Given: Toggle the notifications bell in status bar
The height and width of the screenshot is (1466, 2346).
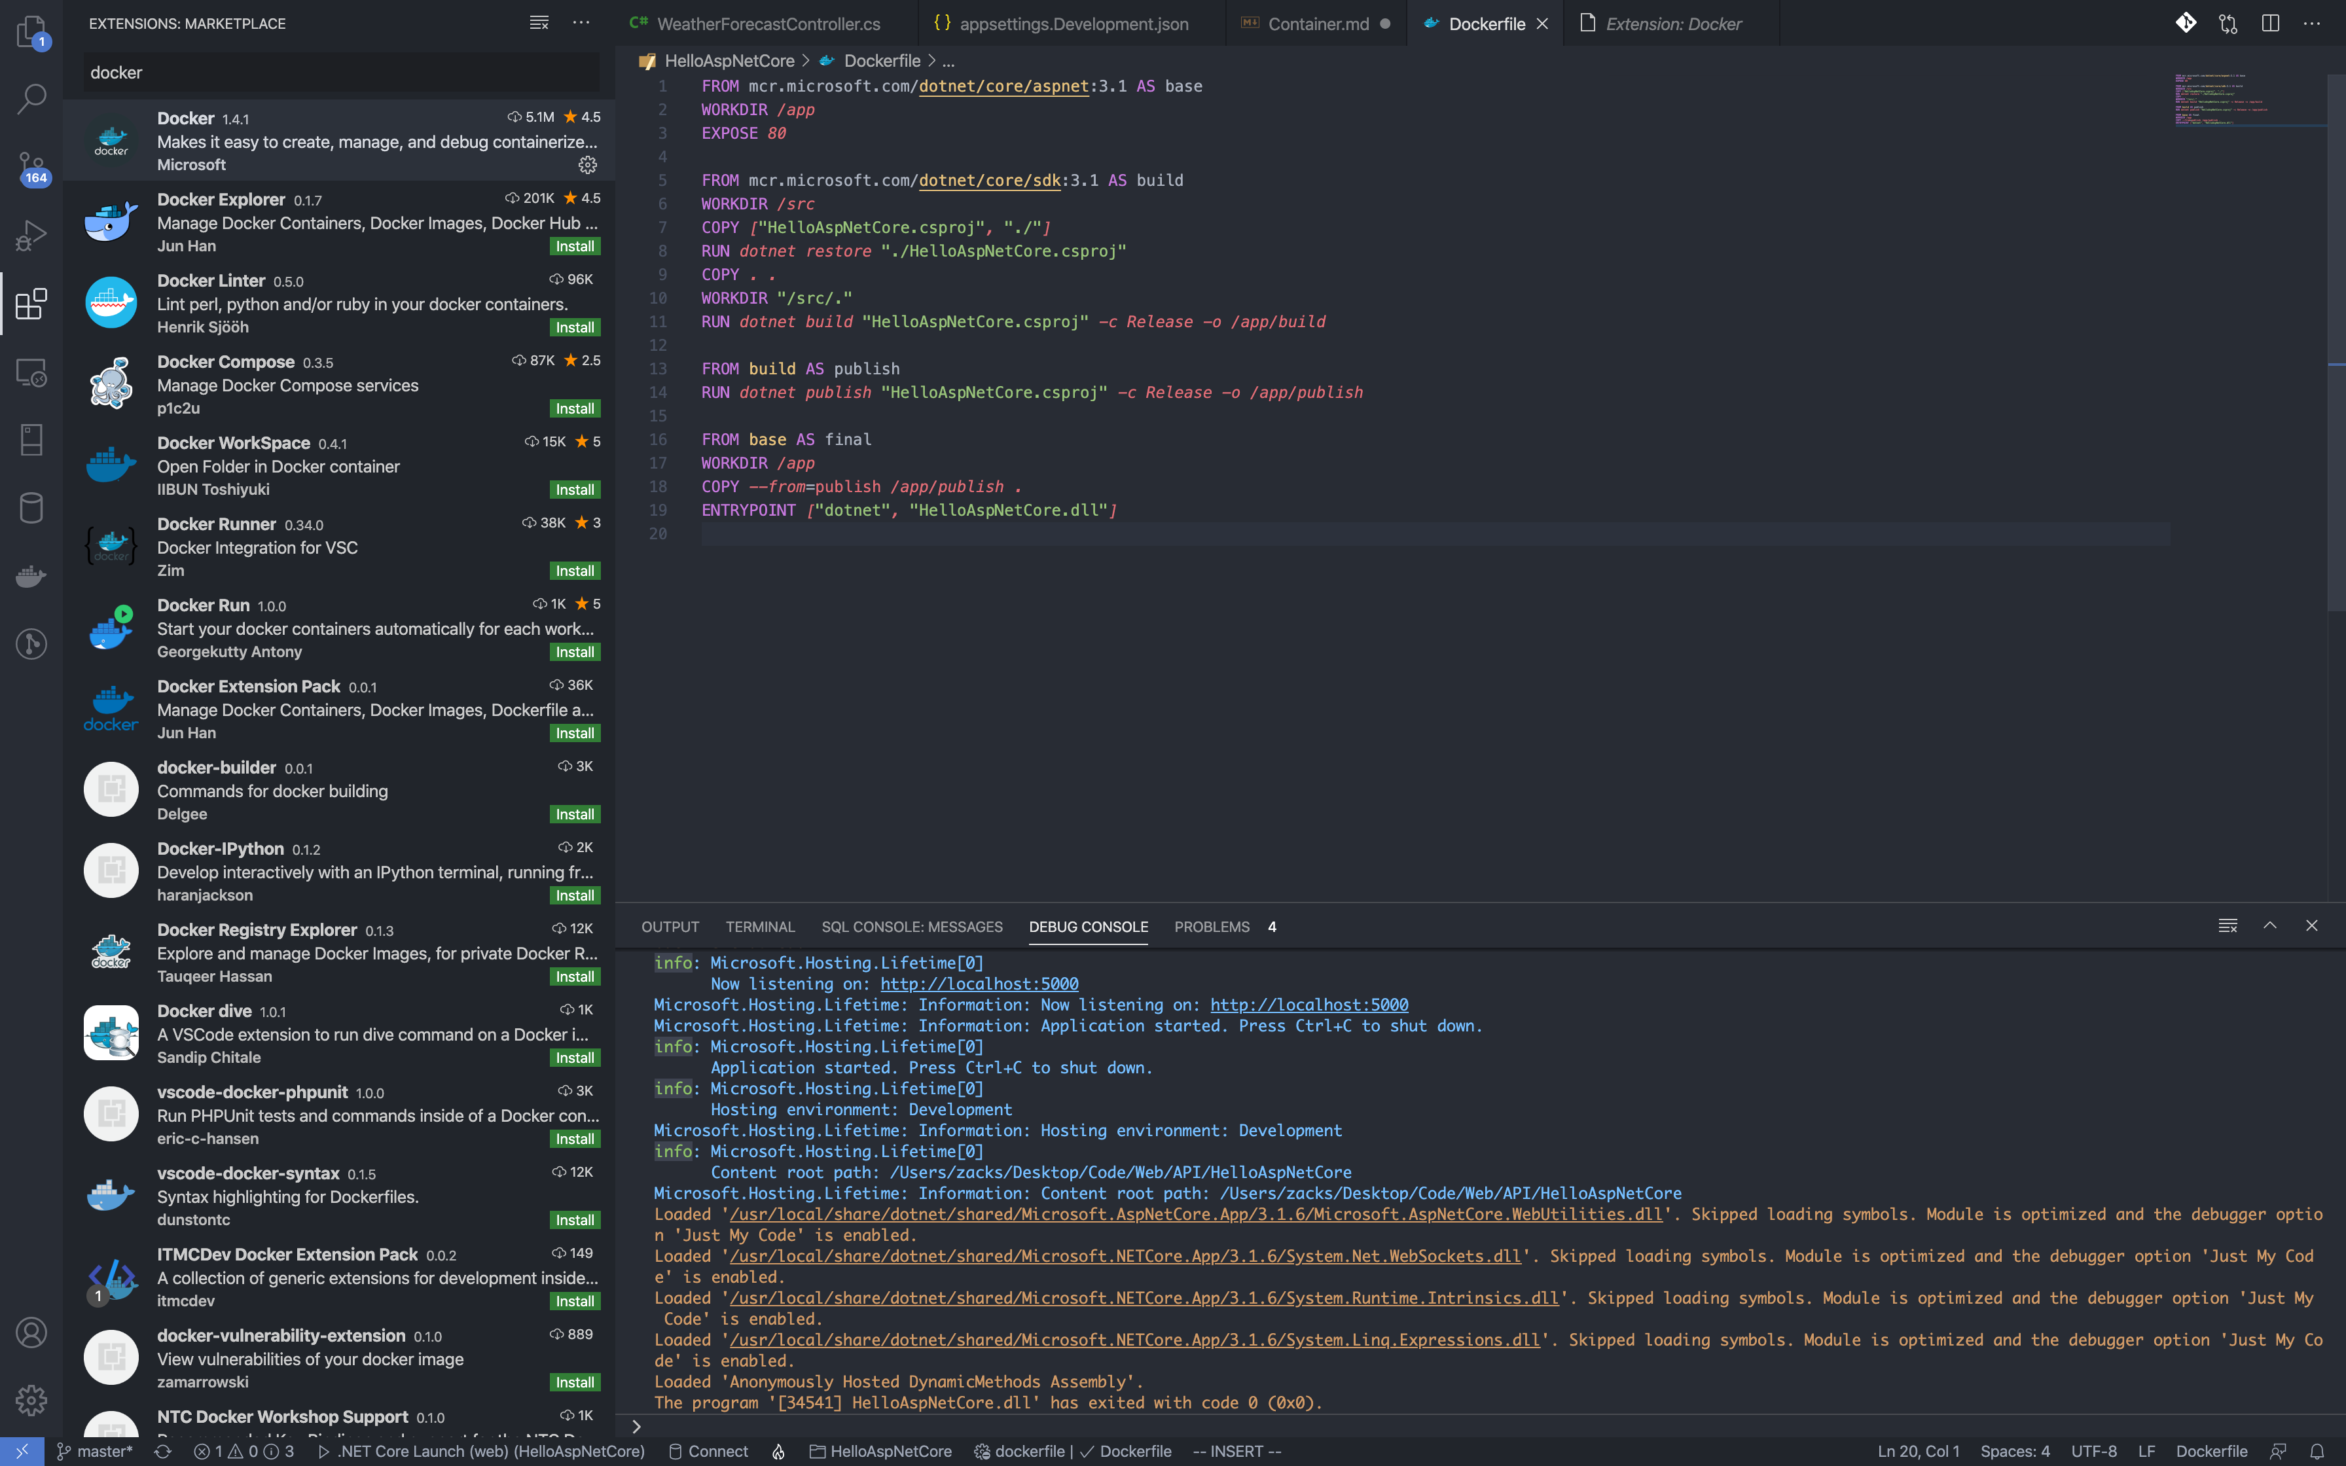Looking at the screenshot, I should pyautogui.click(x=2316, y=1452).
